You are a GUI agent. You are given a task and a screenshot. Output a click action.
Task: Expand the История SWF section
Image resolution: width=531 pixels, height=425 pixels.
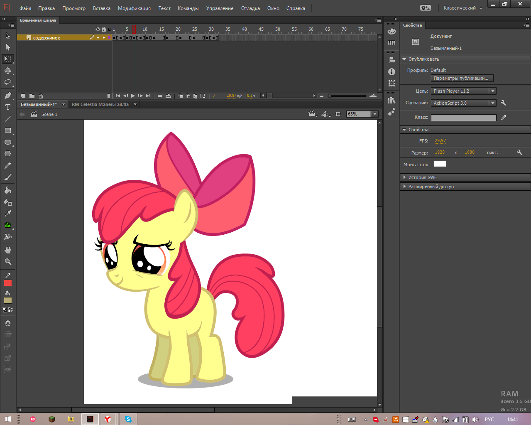tap(404, 177)
